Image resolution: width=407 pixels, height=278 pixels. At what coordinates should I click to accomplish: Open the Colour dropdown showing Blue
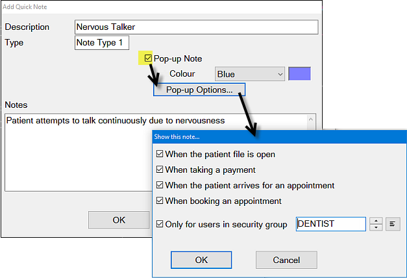pyautogui.click(x=250, y=74)
